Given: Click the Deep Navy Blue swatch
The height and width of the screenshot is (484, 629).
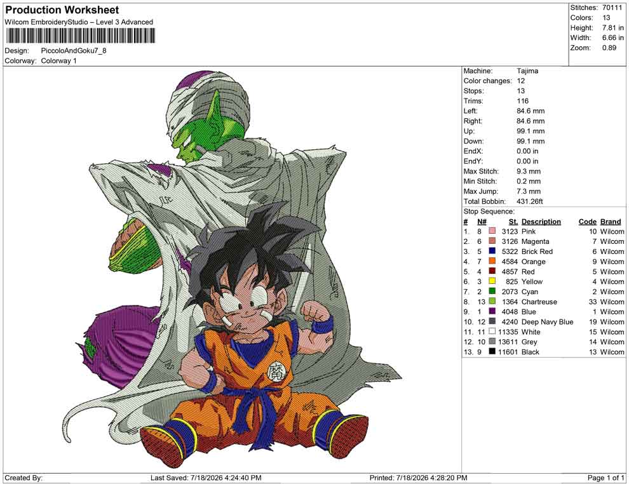Looking at the screenshot, I should (x=492, y=321).
